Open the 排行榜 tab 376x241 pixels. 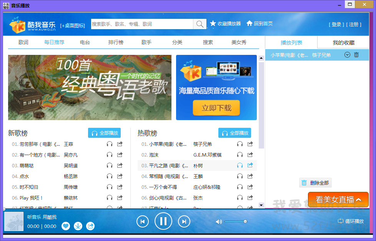pyautogui.click(x=116, y=42)
